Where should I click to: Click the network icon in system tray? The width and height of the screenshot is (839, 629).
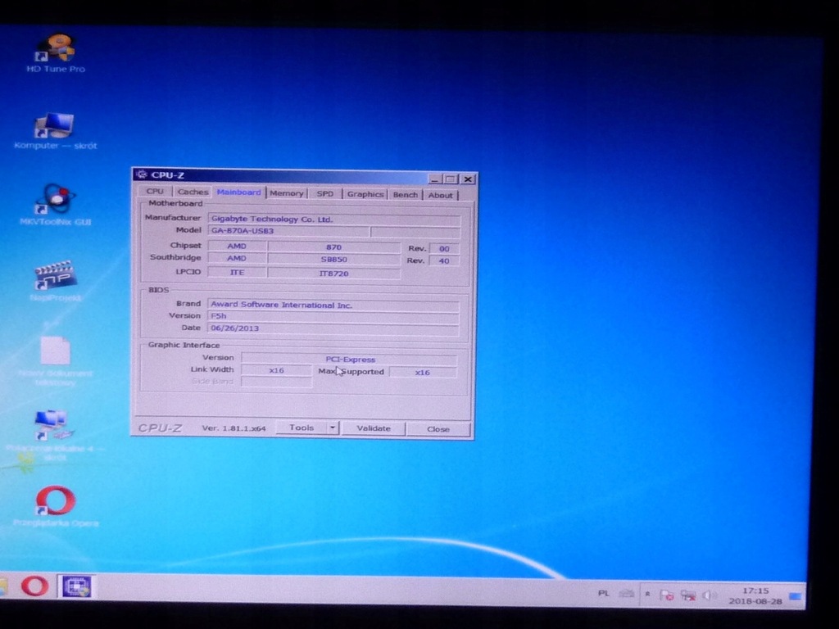click(688, 595)
